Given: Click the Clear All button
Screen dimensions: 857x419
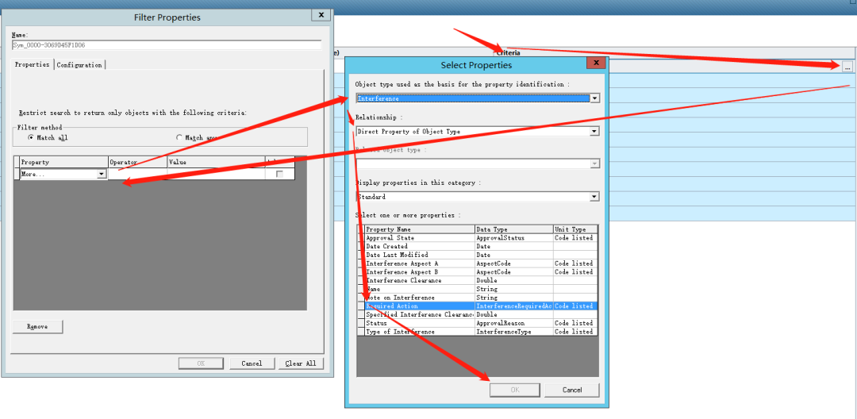Looking at the screenshot, I should [301, 363].
